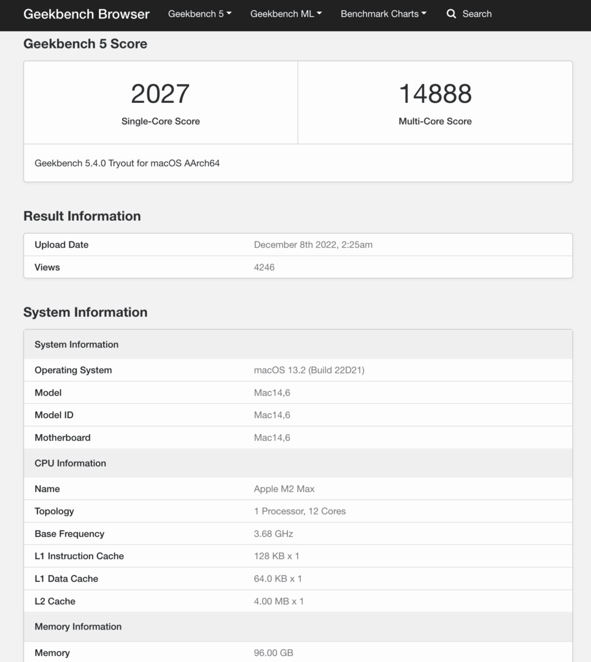Click the Topology row label
Image resolution: width=591 pixels, height=662 pixels.
(x=54, y=511)
